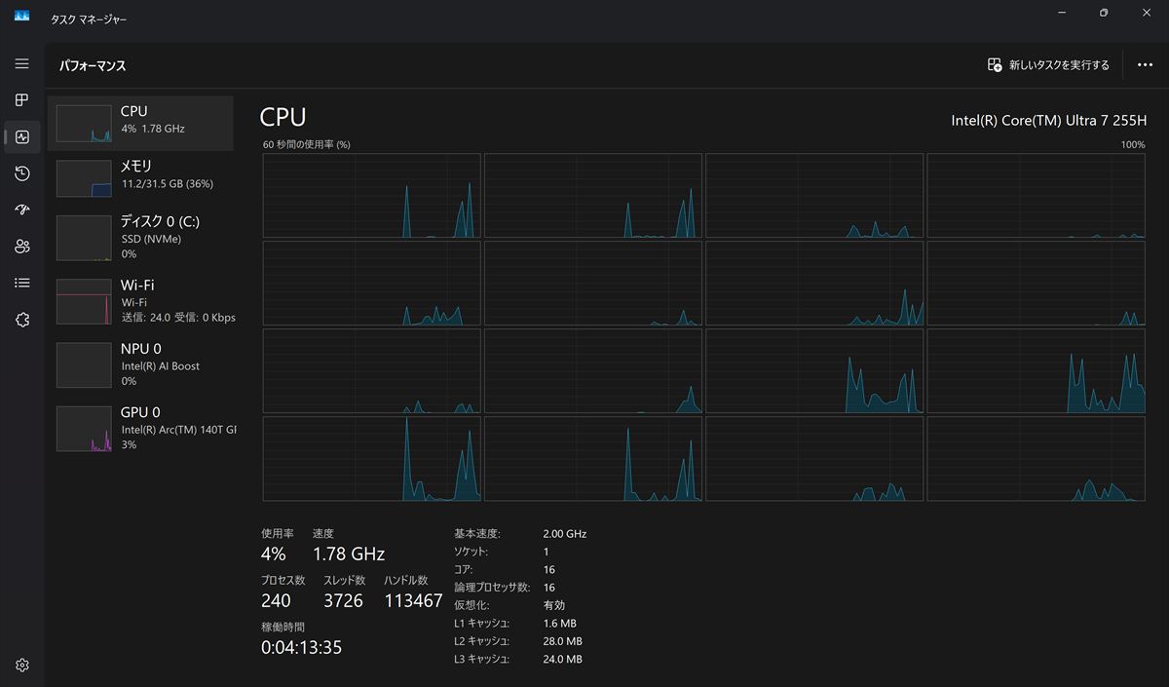Viewport: 1169px width, 687px height.
Task: Restore down the Task Manager window
Action: (x=1103, y=14)
